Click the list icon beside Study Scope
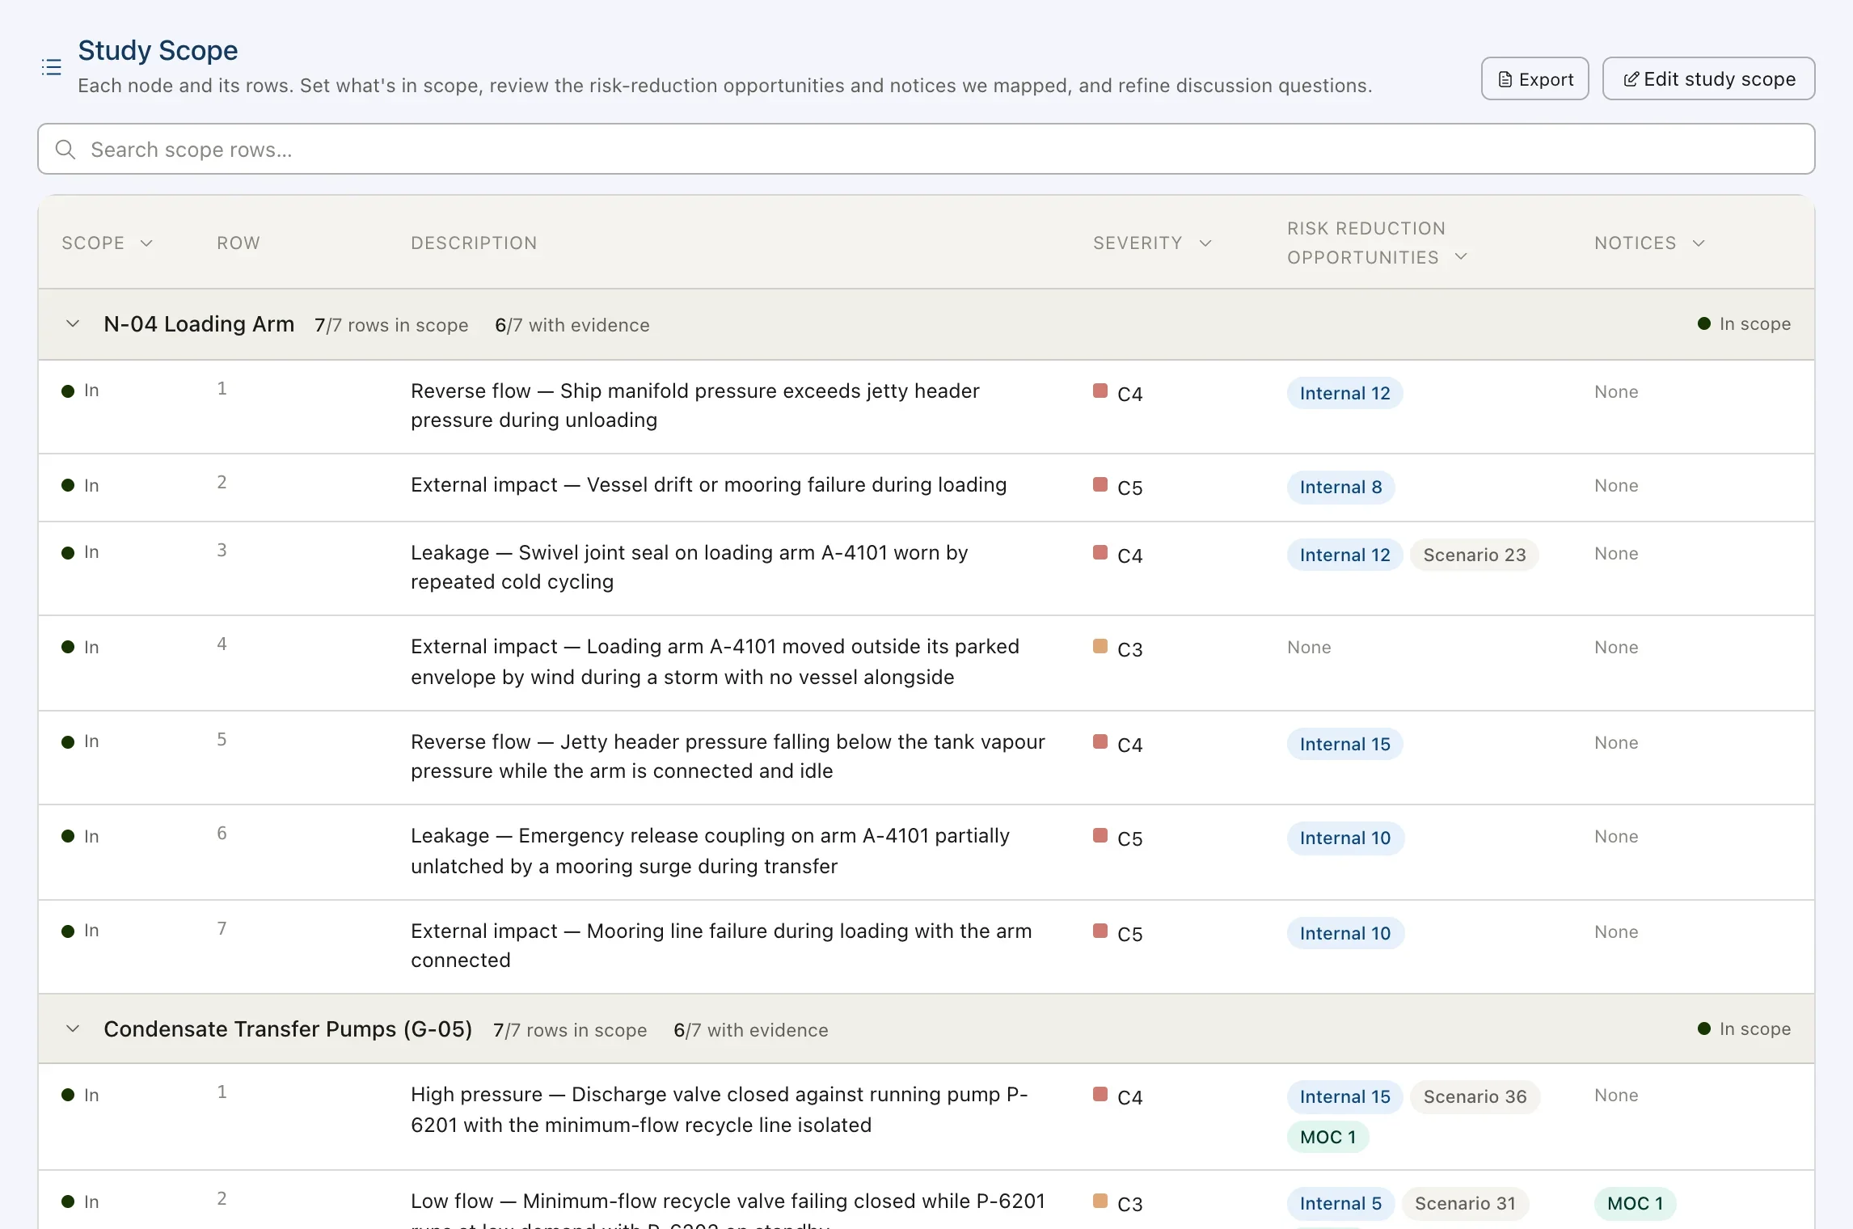The image size is (1853, 1229). 51,67
